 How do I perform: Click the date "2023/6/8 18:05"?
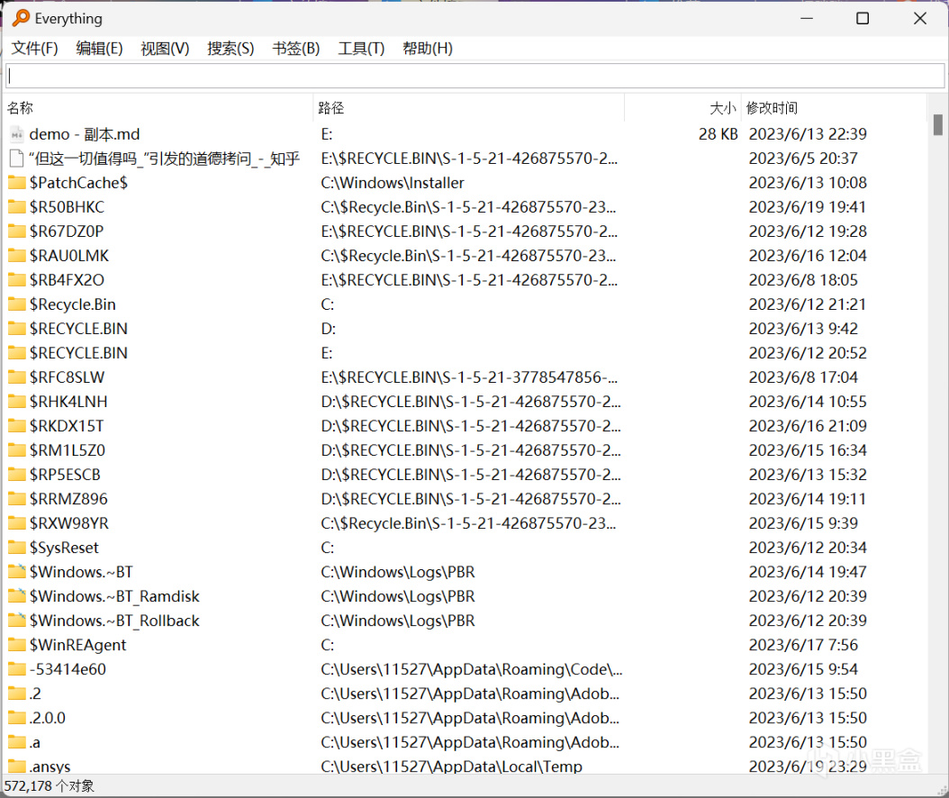coord(803,280)
